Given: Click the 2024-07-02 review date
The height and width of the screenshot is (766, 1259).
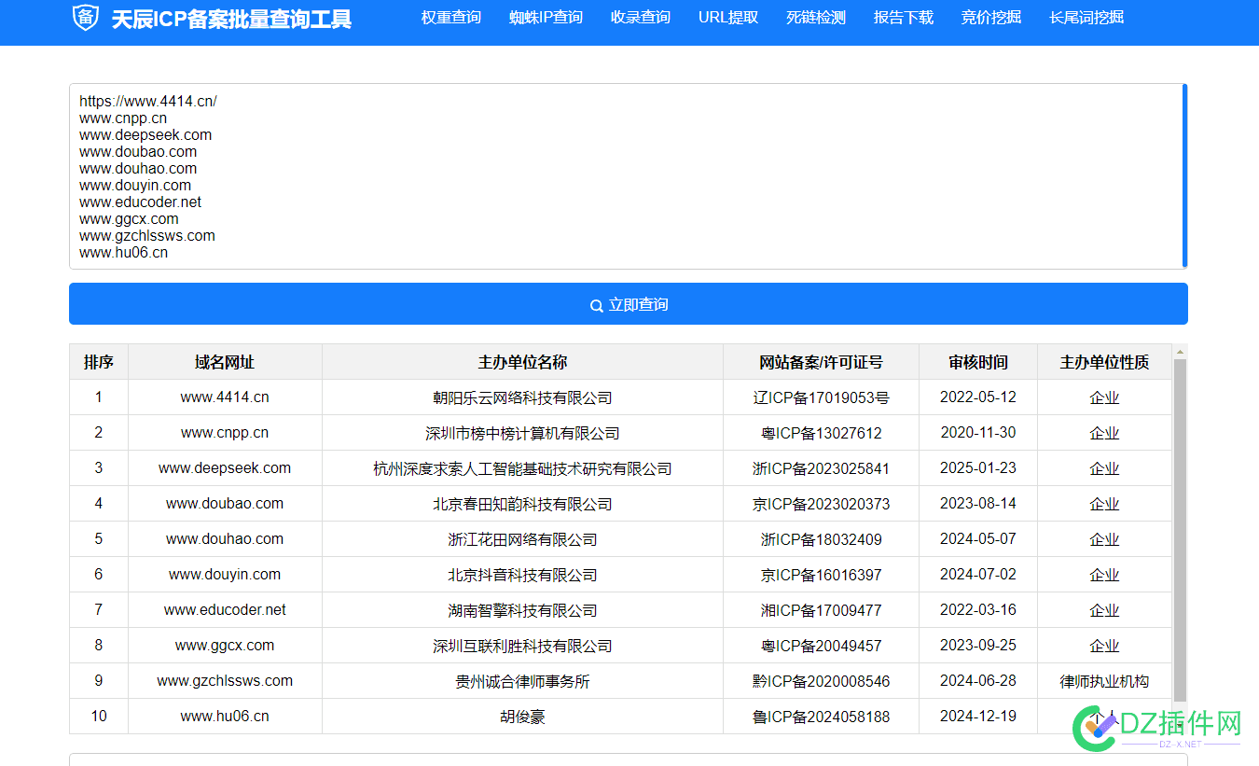Looking at the screenshot, I should pos(978,575).
